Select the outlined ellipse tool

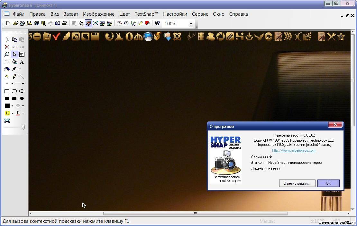click(22, 91)
